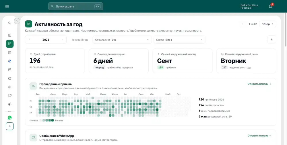The height and width of the screenshot is (145, 287).
Task: Click the 6 дней подряд максимум stat
Action: (x=214, y=111)
